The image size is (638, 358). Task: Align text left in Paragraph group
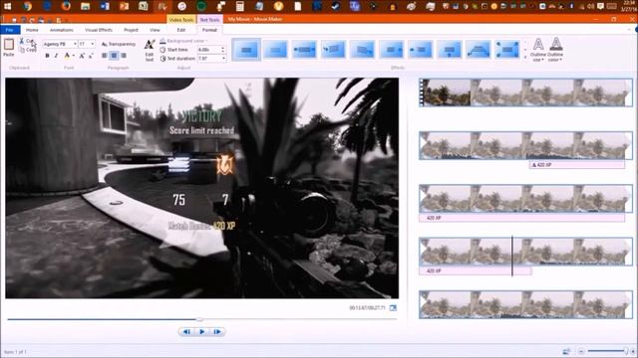click(x=105, y=56)
